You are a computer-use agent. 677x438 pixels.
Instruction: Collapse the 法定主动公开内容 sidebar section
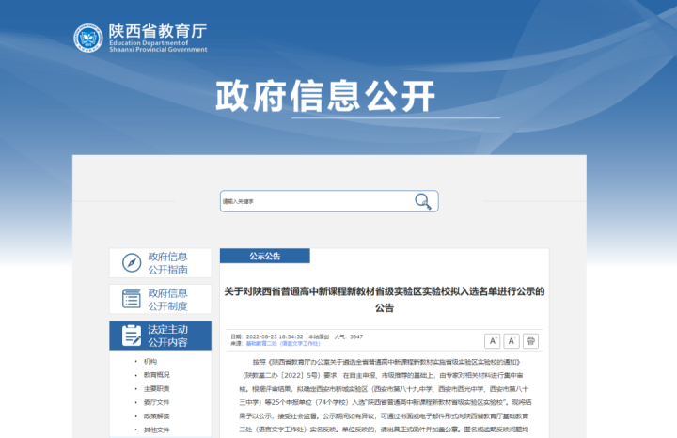click(x=167, y=336)
